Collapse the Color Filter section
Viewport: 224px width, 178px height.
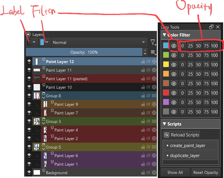[x=165, y=35]
